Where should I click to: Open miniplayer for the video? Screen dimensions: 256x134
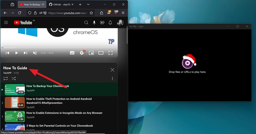pos(91,53)
